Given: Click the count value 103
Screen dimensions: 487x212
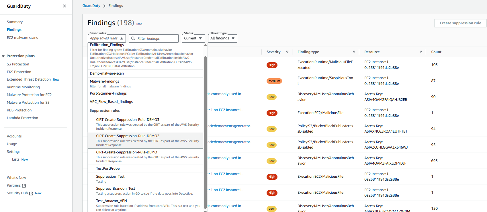Looking at the screenshot, I should coord(434,65).
